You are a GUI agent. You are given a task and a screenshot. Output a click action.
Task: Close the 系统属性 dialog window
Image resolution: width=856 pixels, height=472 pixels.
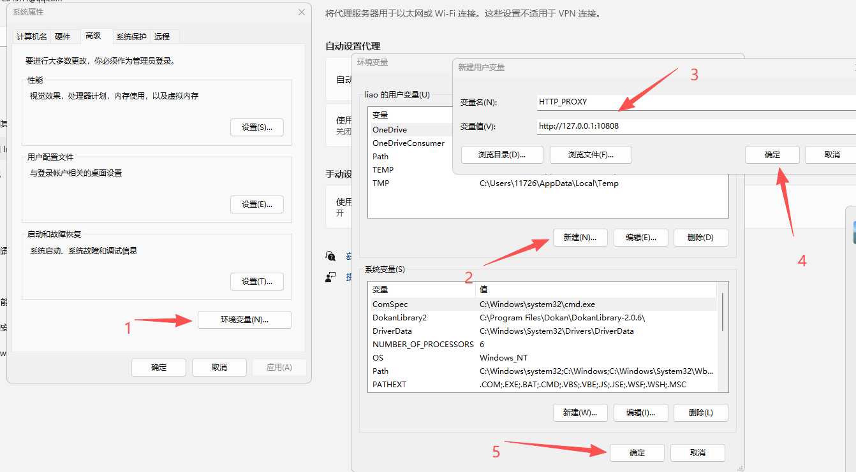pos(302,12)
